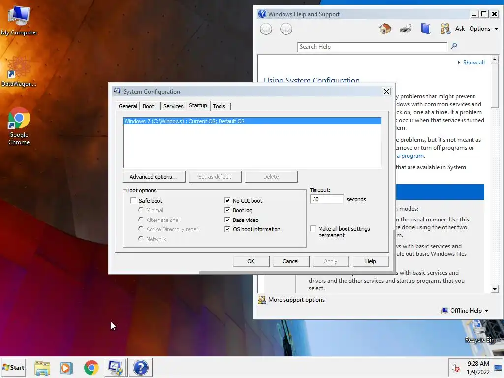Check Make all boot settings permanent

pyautogui.click(x=313, y=228)
